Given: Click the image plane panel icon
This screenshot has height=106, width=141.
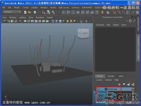Looking at the screenshot, I should point(16,21).
